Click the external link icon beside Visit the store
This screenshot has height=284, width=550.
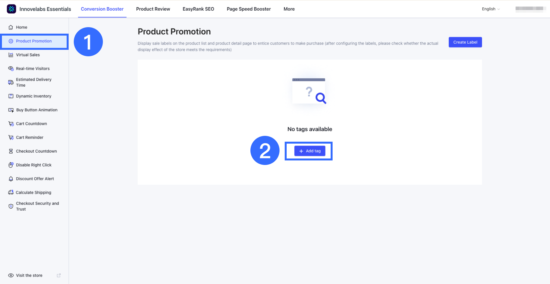59,276
